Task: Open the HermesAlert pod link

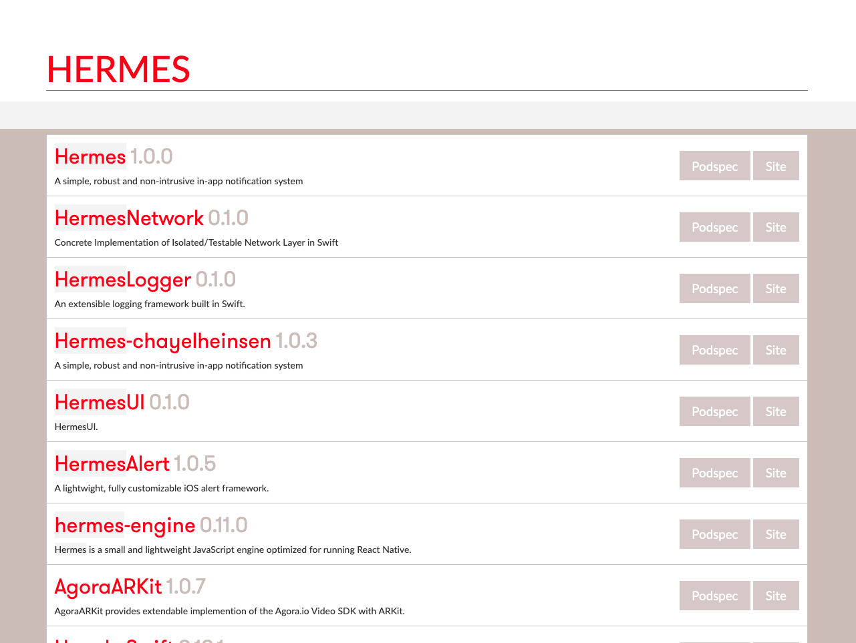Action: [112, 463]
